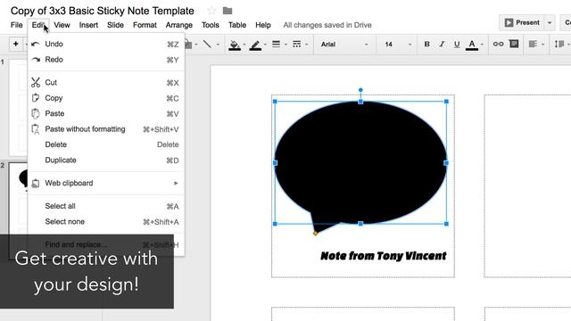
Task: Expand the Web clipboard submenu
Action: (106, 183)
